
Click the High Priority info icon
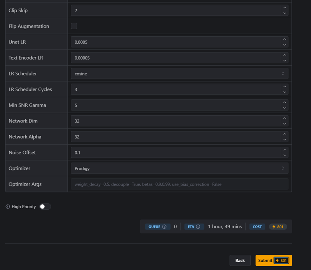pos(7,207)
